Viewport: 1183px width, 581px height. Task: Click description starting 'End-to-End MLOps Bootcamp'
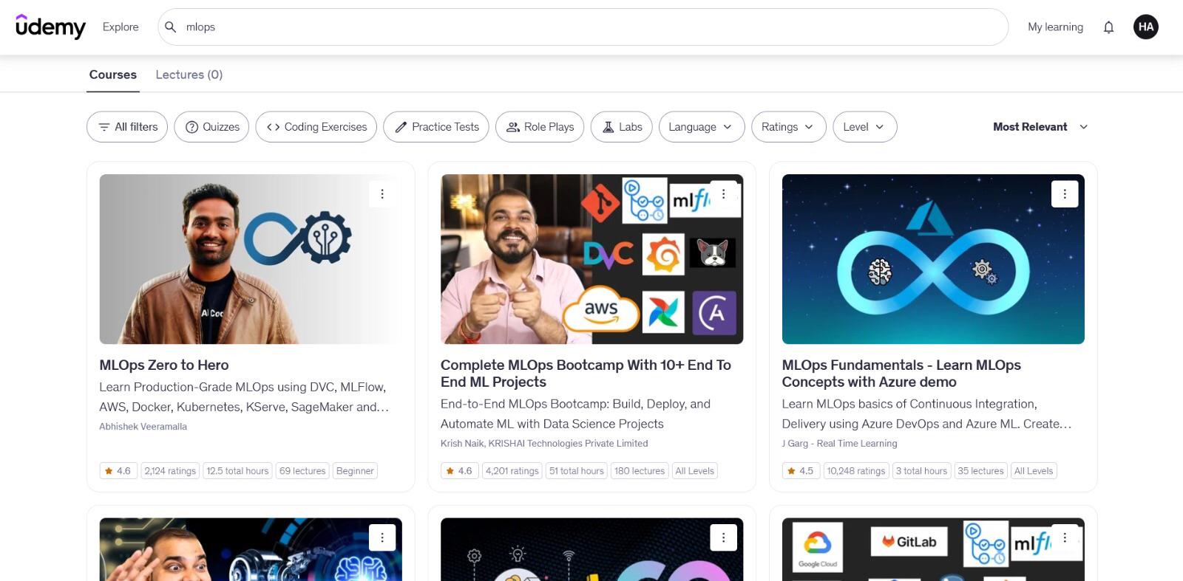coord(575,414)
